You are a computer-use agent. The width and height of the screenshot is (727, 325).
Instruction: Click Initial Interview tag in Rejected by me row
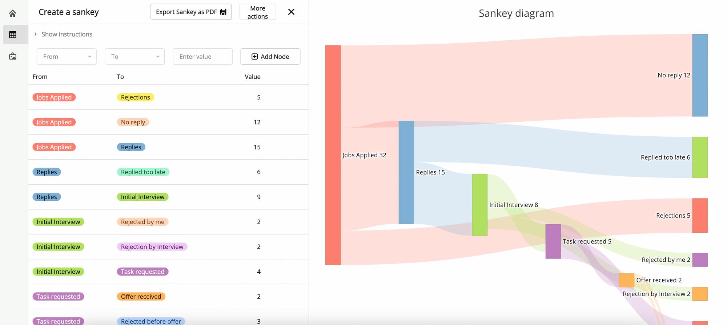59,222
